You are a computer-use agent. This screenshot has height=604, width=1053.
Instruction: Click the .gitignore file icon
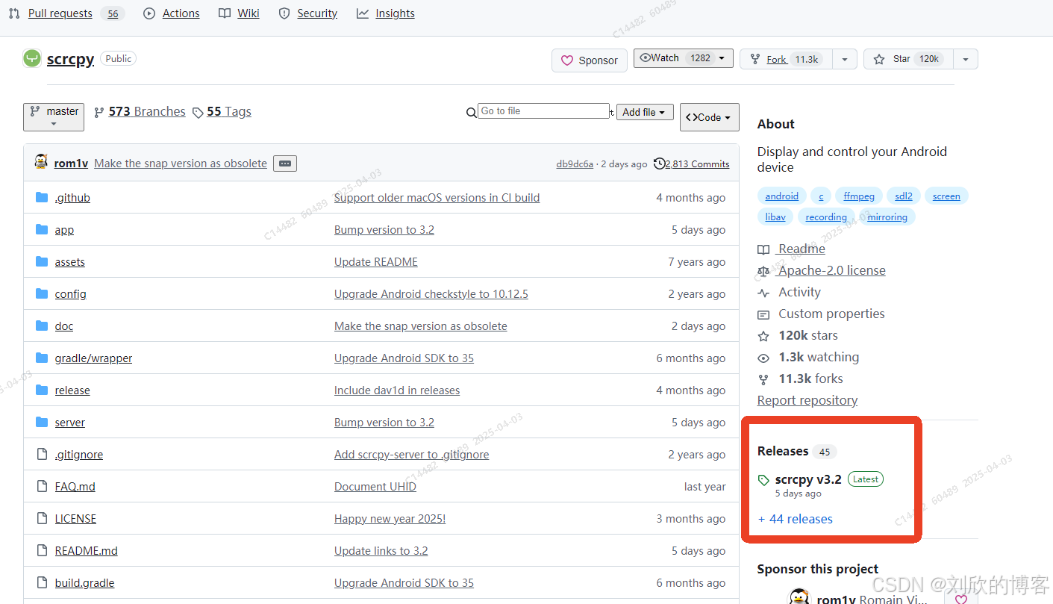pos(42,454)
